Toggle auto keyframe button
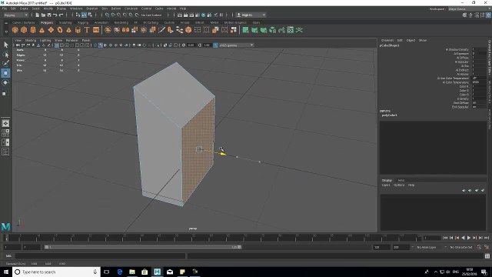 click(x=479, y=247)
